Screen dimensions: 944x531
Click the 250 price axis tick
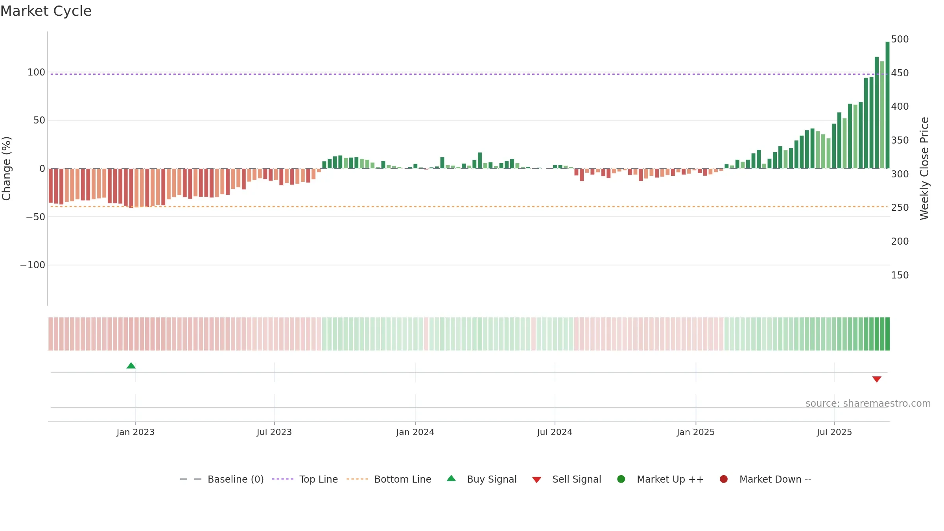[900, 208]
